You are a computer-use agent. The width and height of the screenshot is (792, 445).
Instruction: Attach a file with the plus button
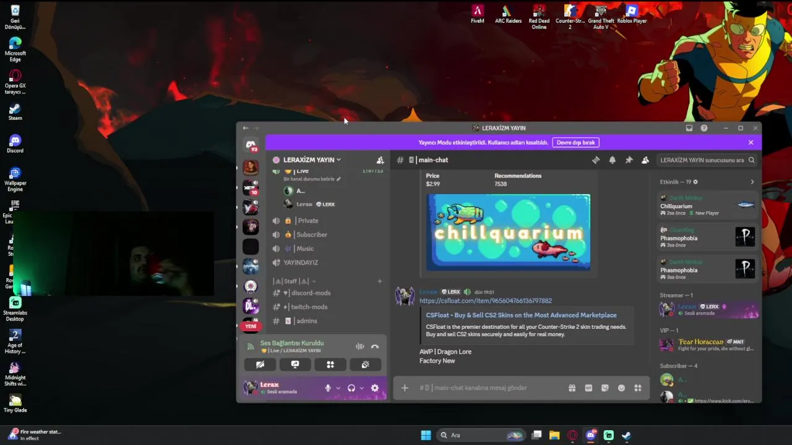pyautogui.click(x=405, y=388)
